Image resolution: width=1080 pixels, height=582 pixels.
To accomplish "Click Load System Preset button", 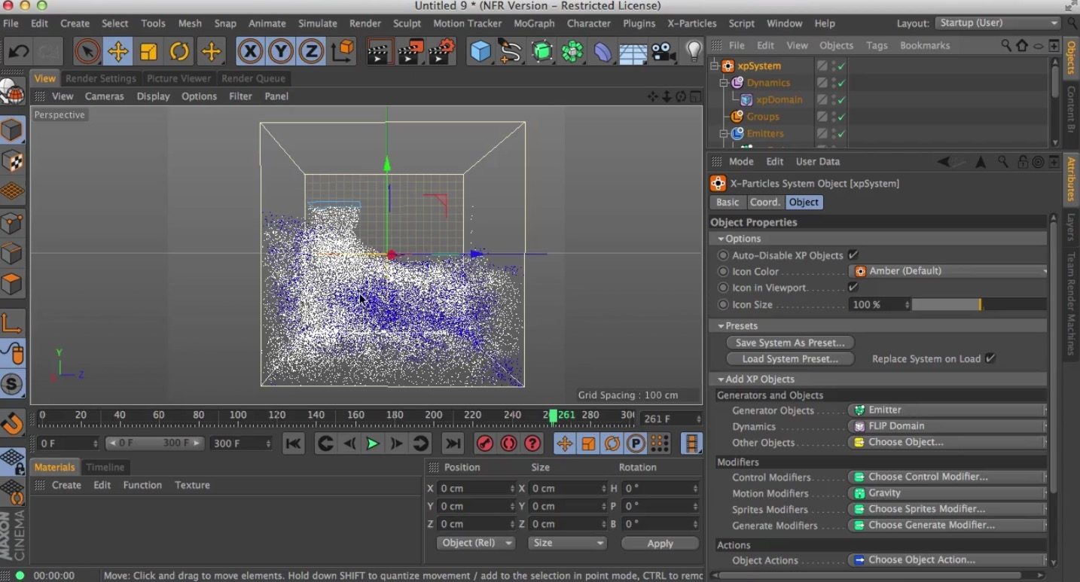I will 791,359.
